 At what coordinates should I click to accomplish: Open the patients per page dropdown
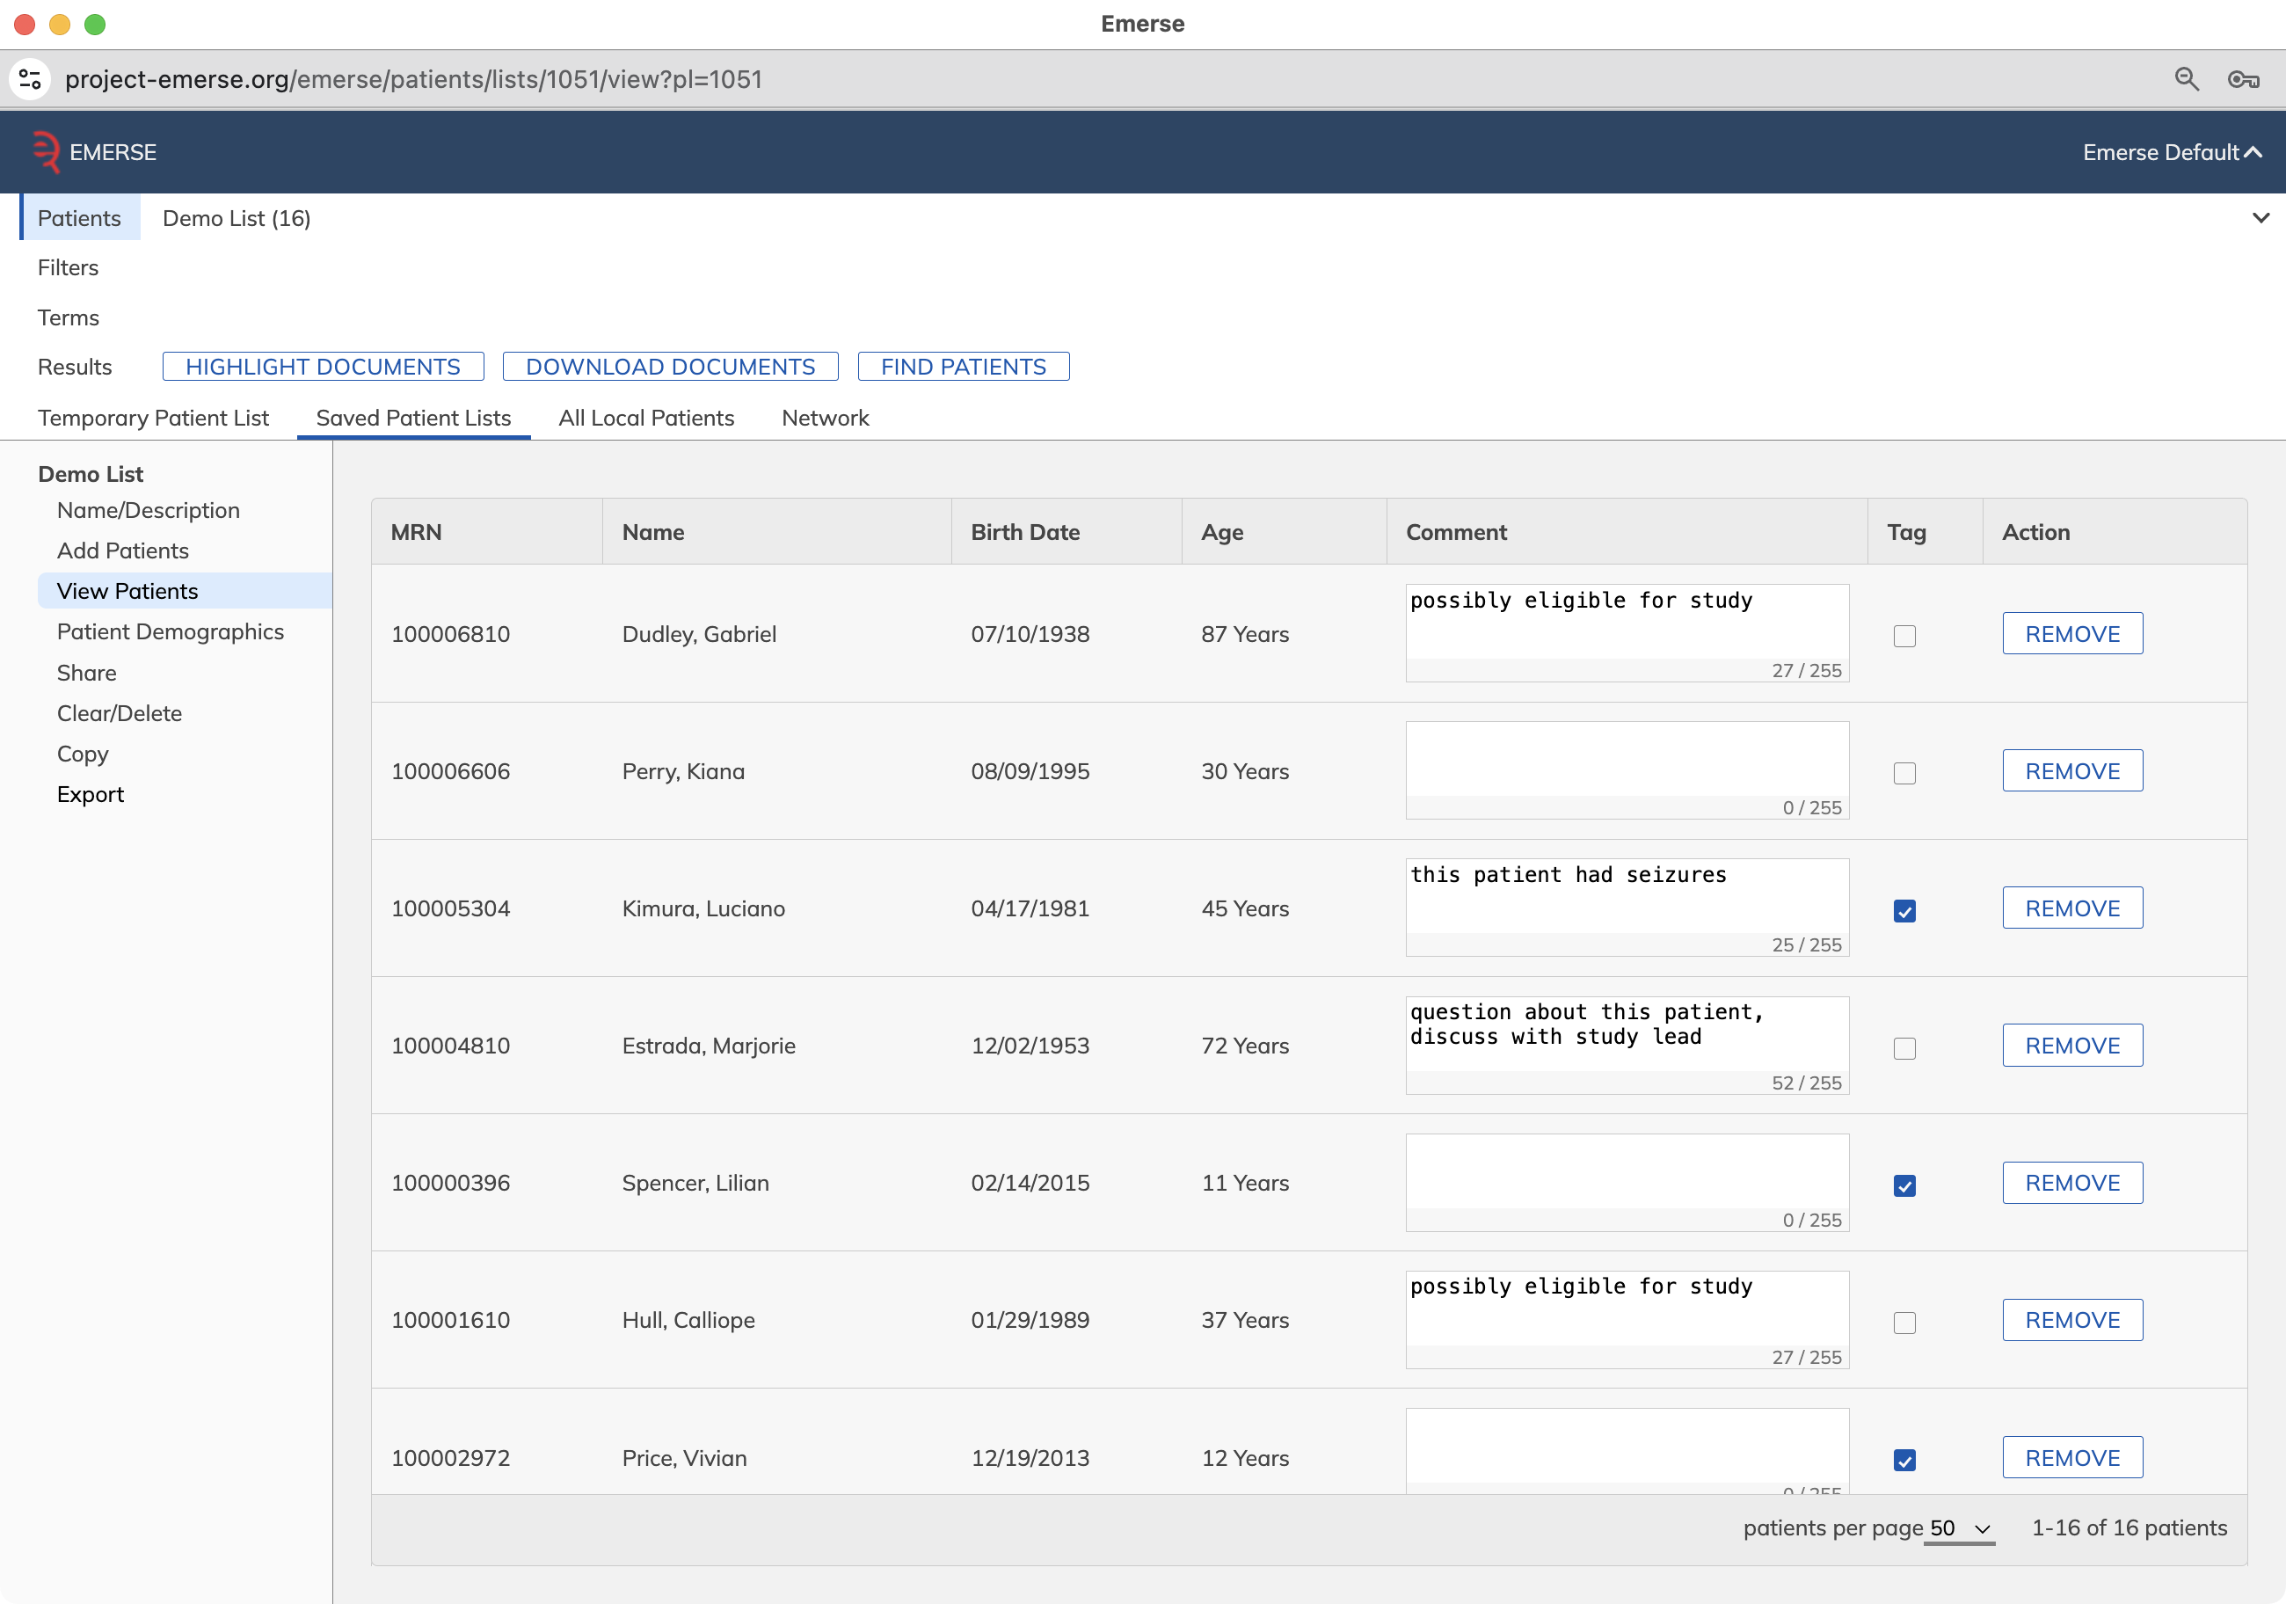pos(1960,1528)
